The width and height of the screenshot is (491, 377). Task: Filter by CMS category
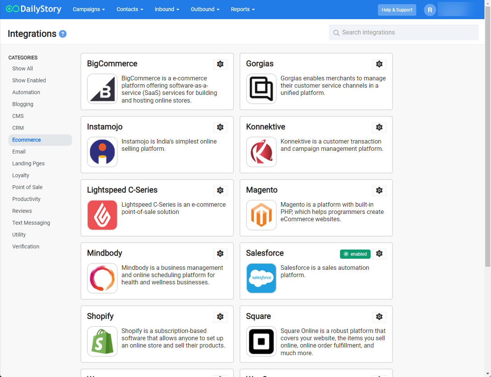pos(18,116)
